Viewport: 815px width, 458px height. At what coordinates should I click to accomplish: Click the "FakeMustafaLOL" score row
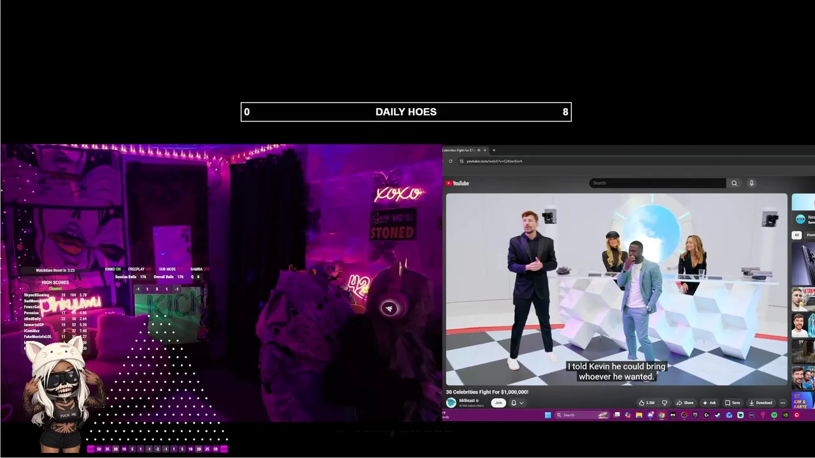tap(55, 337)
